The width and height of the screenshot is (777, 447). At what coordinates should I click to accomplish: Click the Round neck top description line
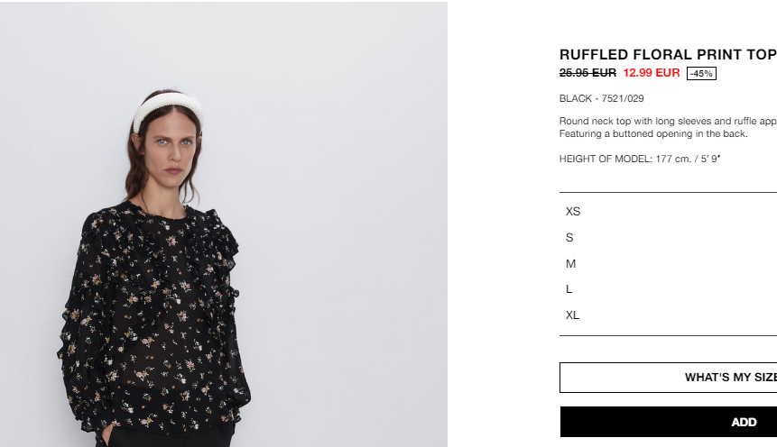point(668,122)
